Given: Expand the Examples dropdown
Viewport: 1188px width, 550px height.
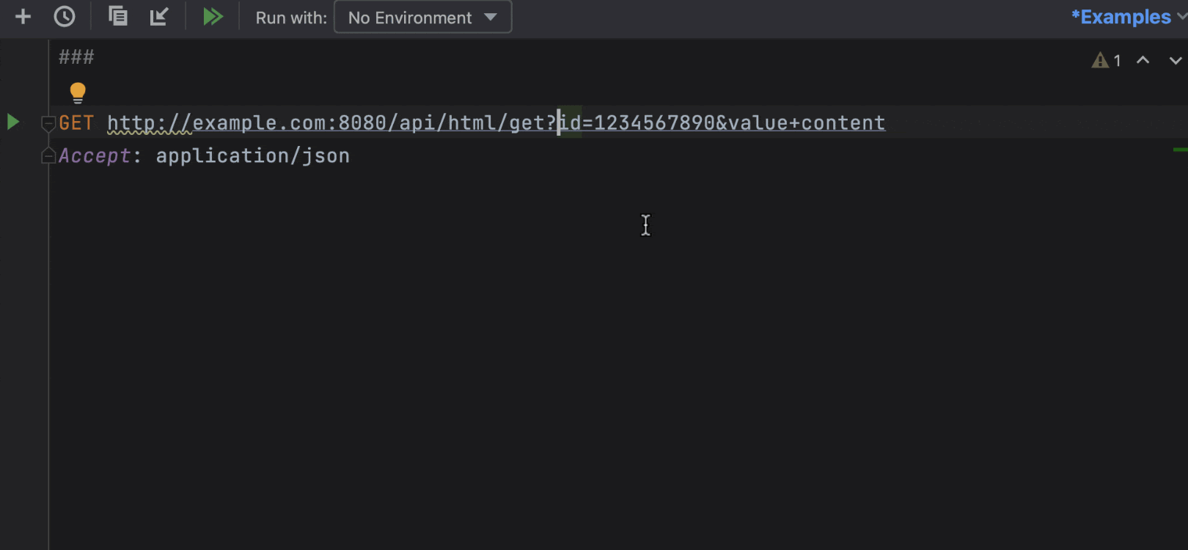Looking at the screenshot, I should [1128, 17].
